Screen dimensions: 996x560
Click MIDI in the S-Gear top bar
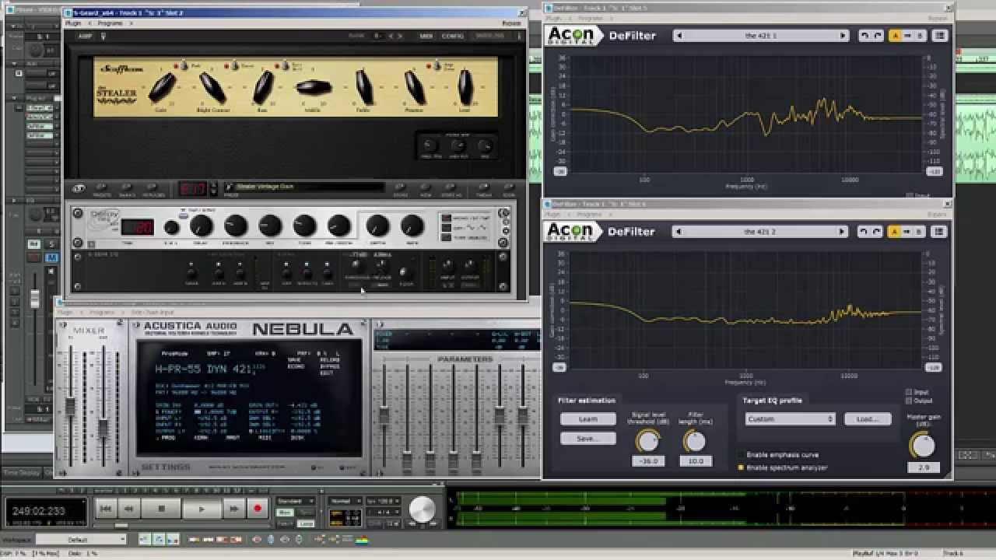426,36
